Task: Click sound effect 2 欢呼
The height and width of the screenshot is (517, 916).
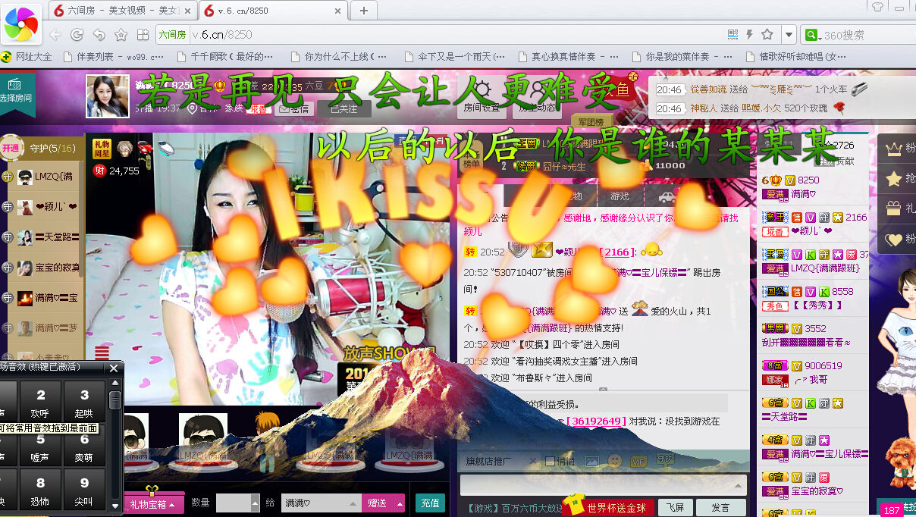Action: pyautogui.click(x=40, y=403)
